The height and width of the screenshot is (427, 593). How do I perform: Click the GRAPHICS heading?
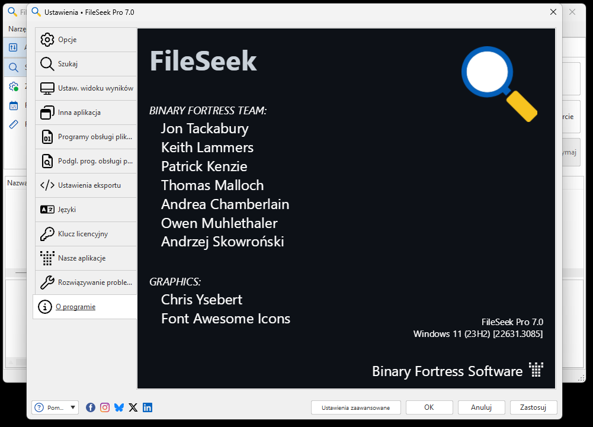[175, 282]
